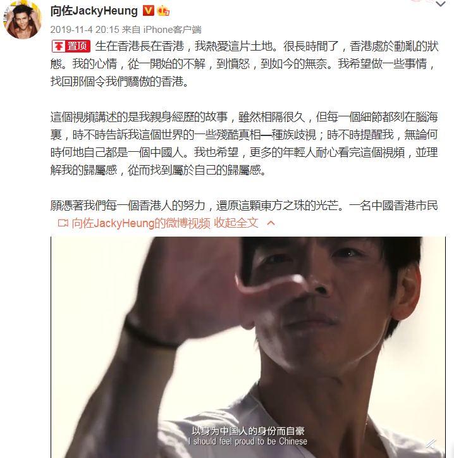
Task: Click the paragraph starting 這個視頻講述
Action: 244,144
